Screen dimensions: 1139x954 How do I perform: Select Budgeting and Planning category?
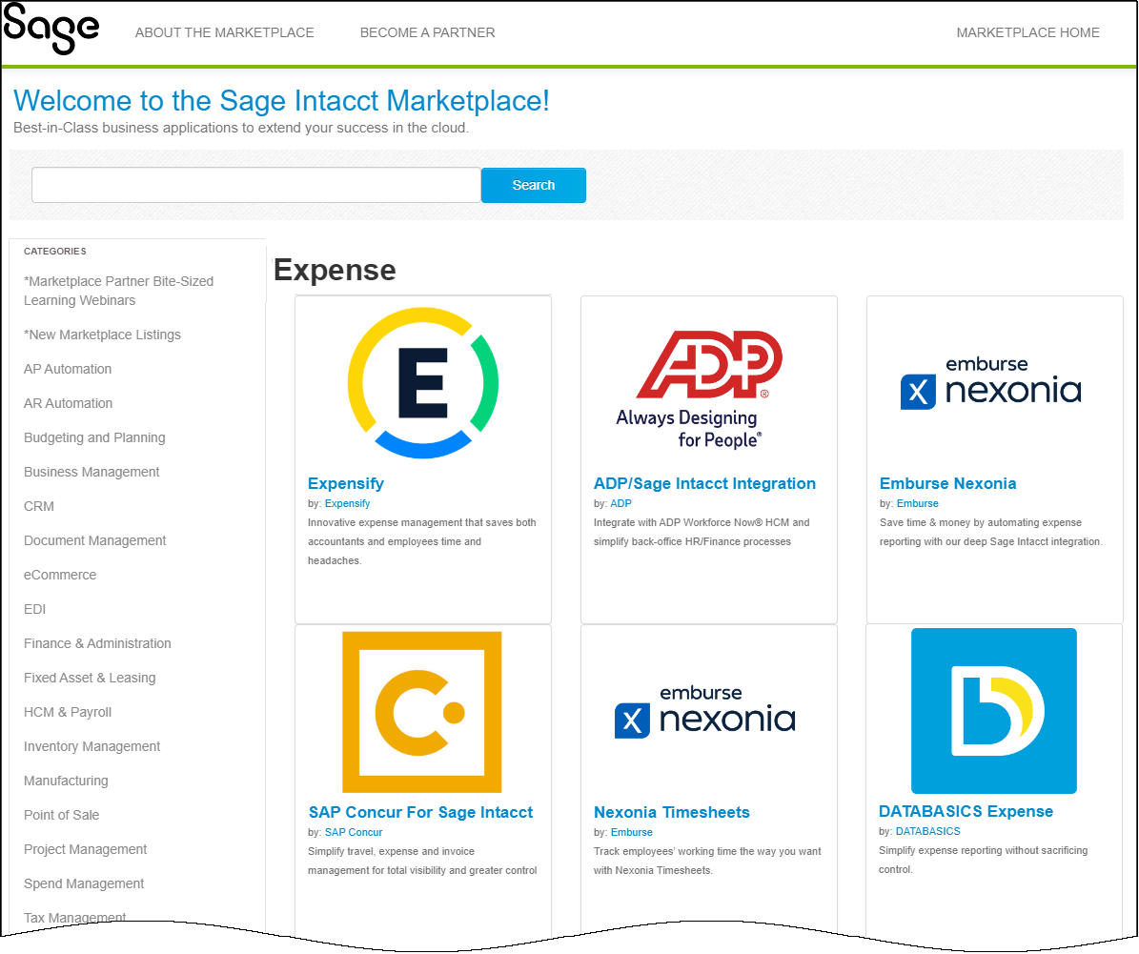coord(94,437)
